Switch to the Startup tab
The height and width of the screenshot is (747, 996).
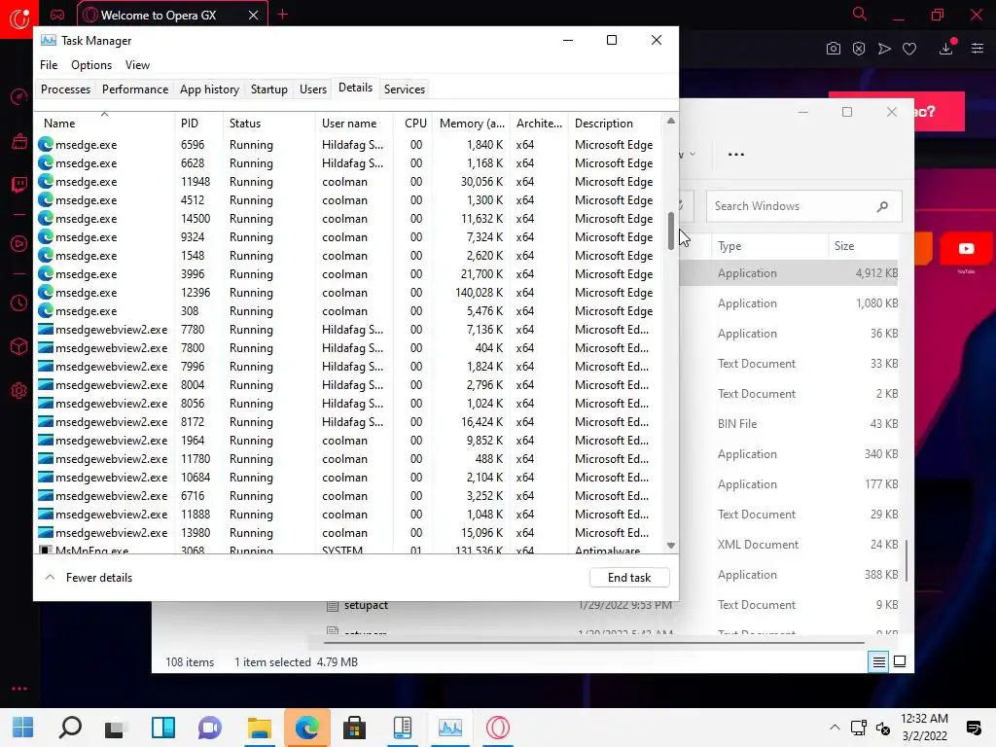(268, 89)
